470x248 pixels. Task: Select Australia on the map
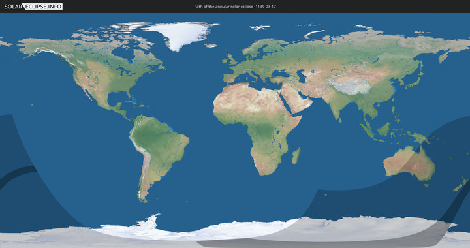pos(409,164)
